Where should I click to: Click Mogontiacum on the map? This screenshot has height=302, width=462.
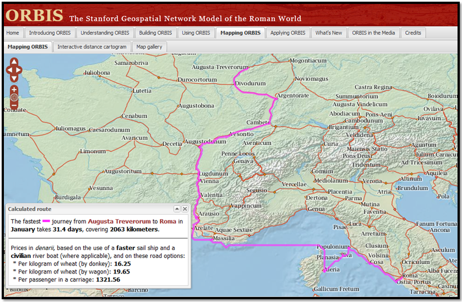tap(308, 60)
